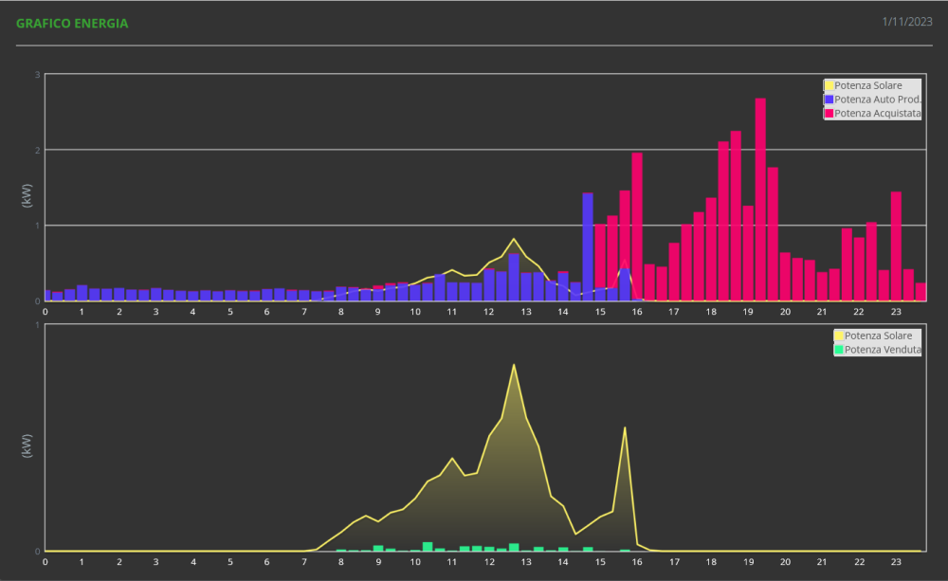Click the green Potenza Venduta legend swatch

[839, 350]
